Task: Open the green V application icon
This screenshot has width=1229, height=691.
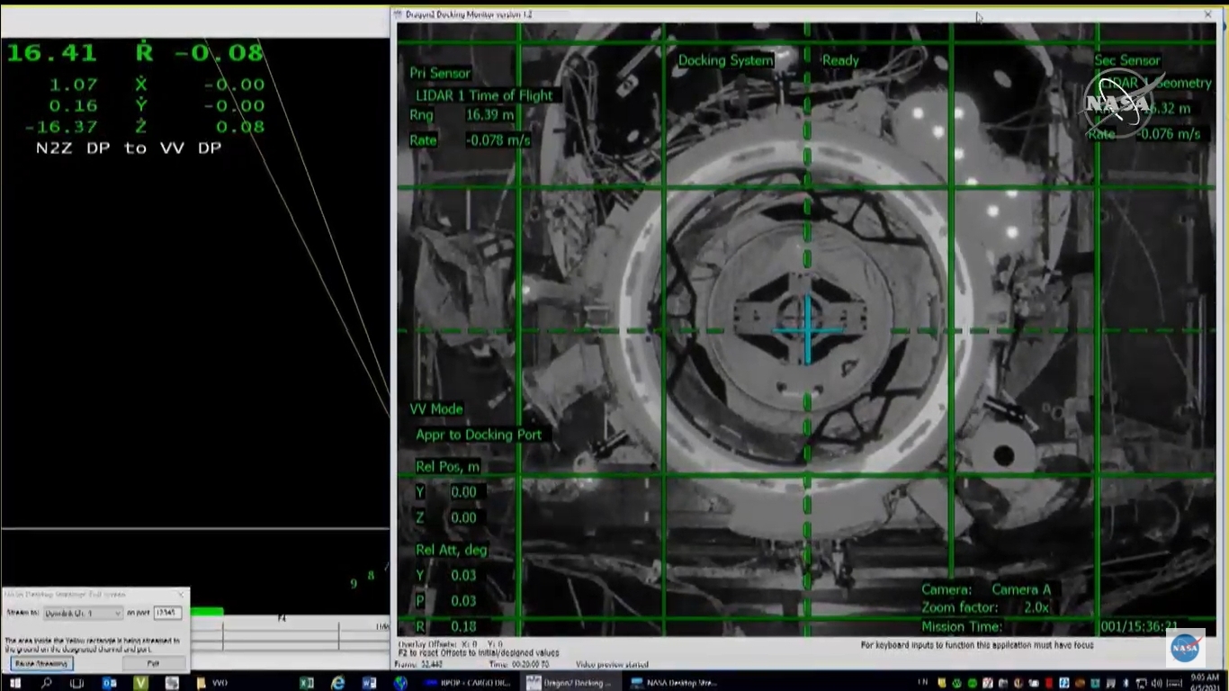Action: tap(140, 683)
